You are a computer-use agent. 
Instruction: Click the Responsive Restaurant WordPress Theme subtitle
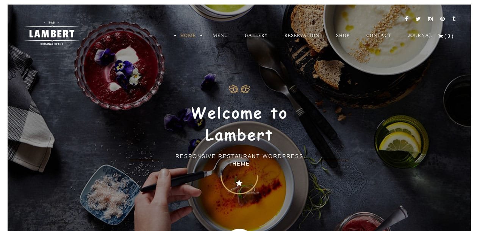point(239,160)
